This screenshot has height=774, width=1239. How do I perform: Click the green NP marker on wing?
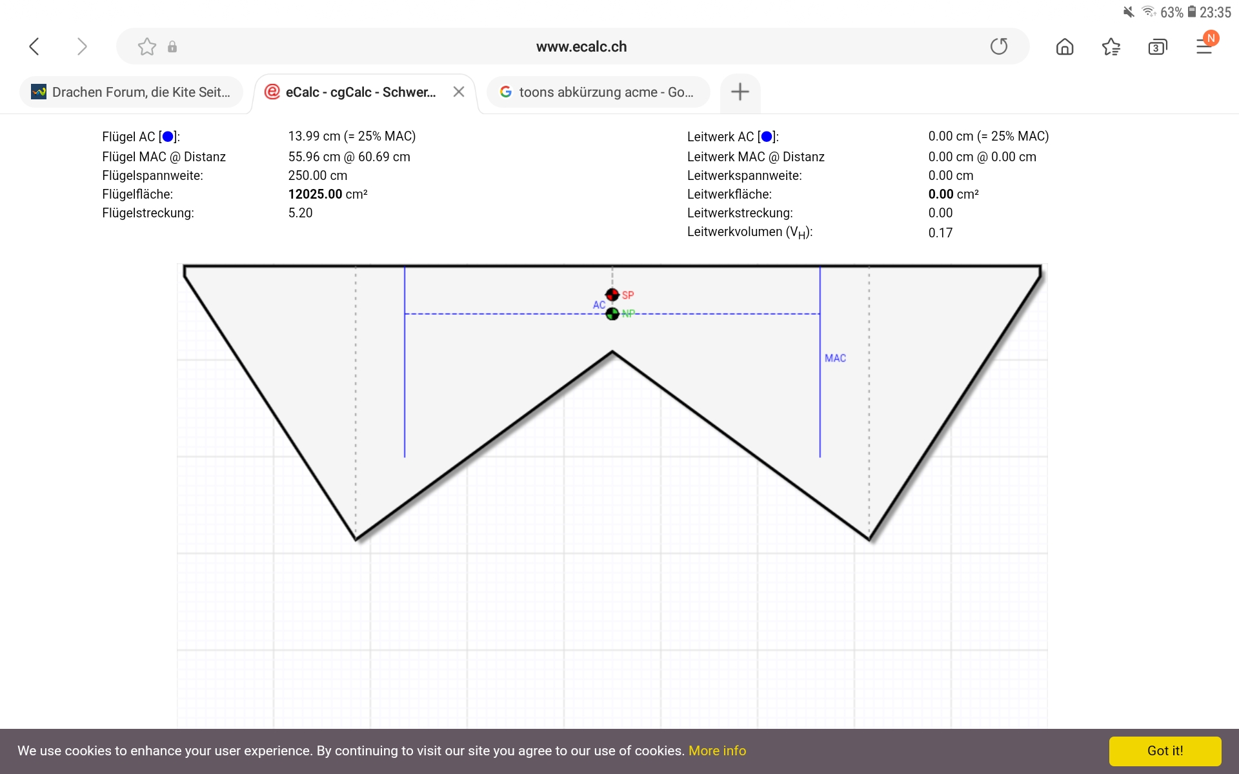[612, 313]
